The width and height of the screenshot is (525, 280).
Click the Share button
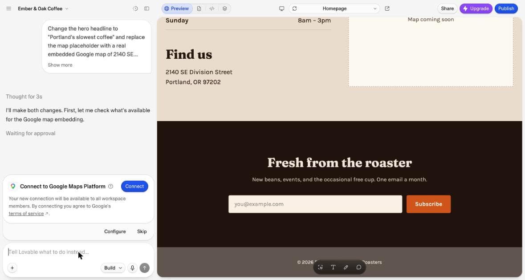coord(447,9)
